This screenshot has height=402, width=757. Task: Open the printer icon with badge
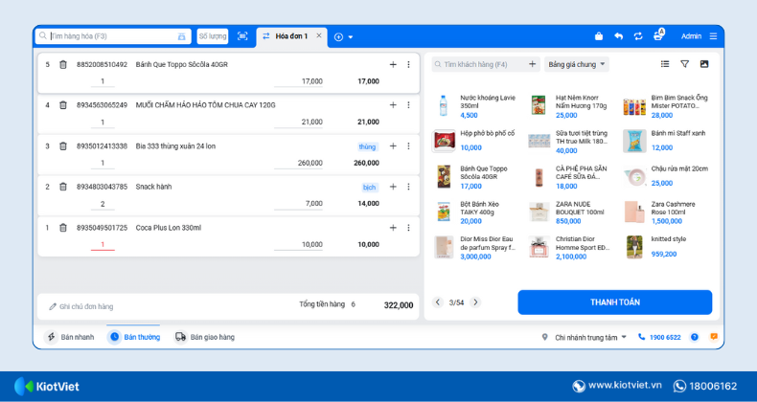(659, 35)
